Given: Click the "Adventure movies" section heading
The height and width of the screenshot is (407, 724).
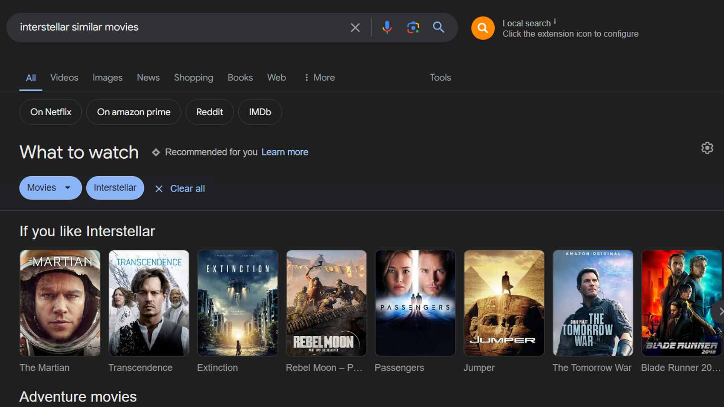Looking at the screenshot, I should point(78,397).
